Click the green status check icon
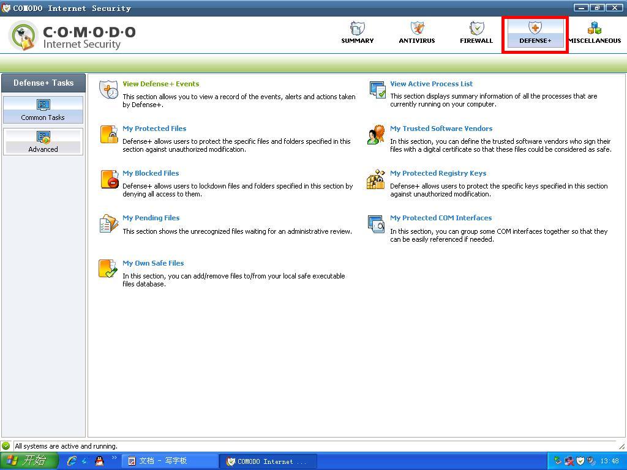Viewport: 627px width, 470px height. [6, 446]
